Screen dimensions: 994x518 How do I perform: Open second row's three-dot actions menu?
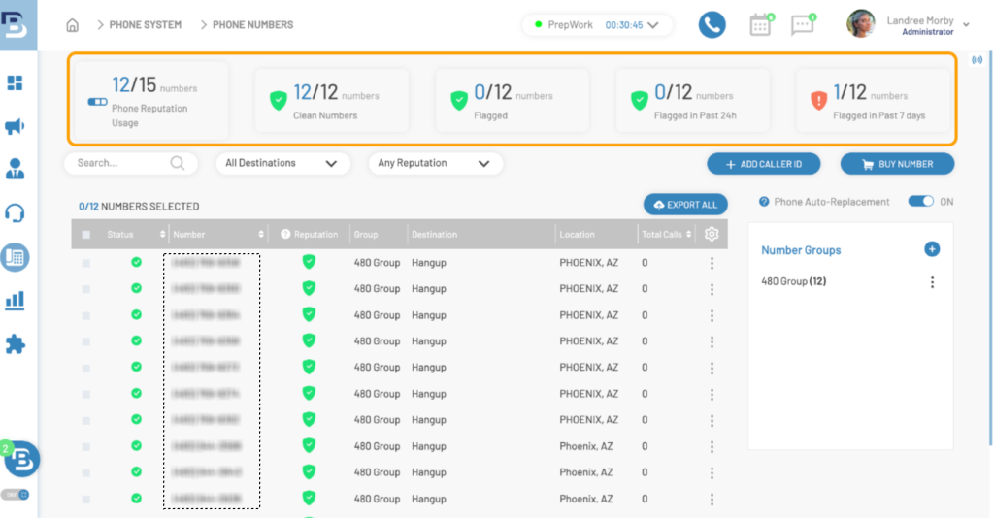point(712,289)
